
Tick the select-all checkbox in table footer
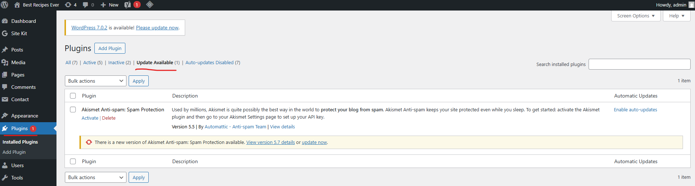[73, 161]
